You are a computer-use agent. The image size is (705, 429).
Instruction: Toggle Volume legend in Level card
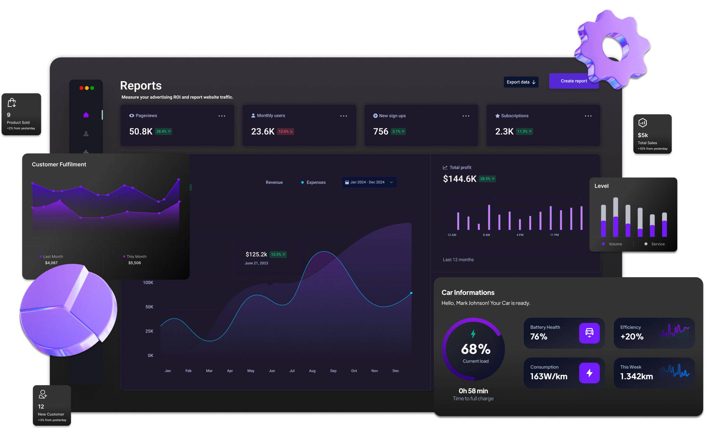[x=612, y=244]
